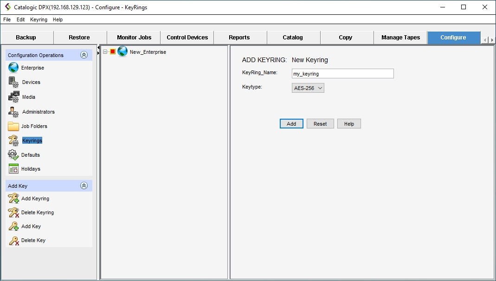Click the Delete Key icon
This screenshot has width=496, height=281.
point(13,240)
